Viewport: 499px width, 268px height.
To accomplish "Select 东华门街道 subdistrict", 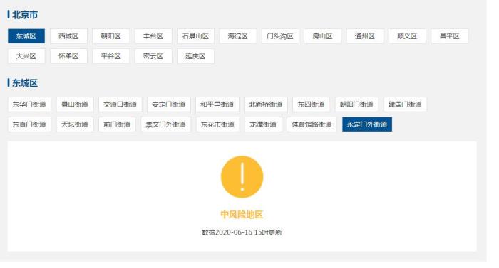I will pyautogui.click(x=29, y=104).
